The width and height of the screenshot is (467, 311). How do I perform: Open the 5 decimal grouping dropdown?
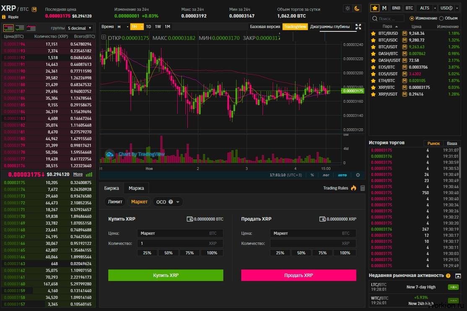[80, 28]
